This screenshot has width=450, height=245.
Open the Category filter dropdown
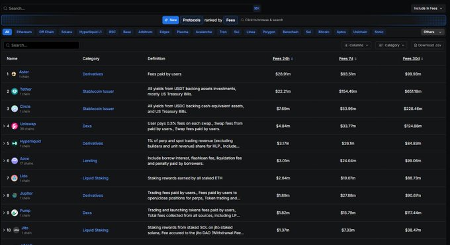[392, 46]
